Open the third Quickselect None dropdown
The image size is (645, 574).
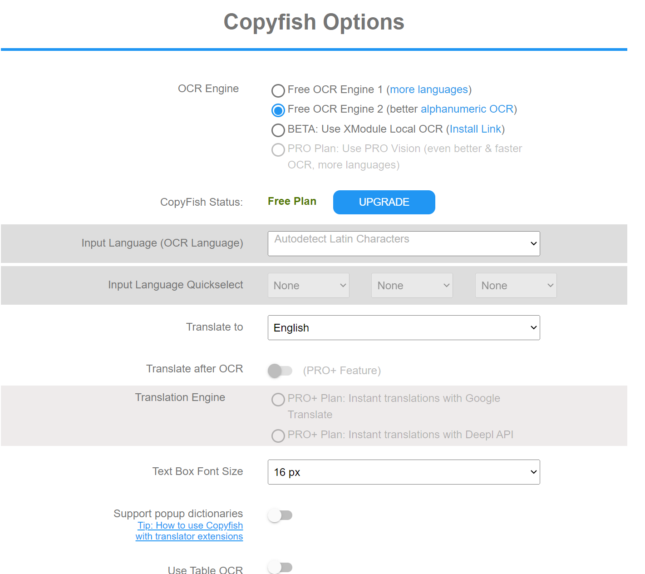pos(516,285)
